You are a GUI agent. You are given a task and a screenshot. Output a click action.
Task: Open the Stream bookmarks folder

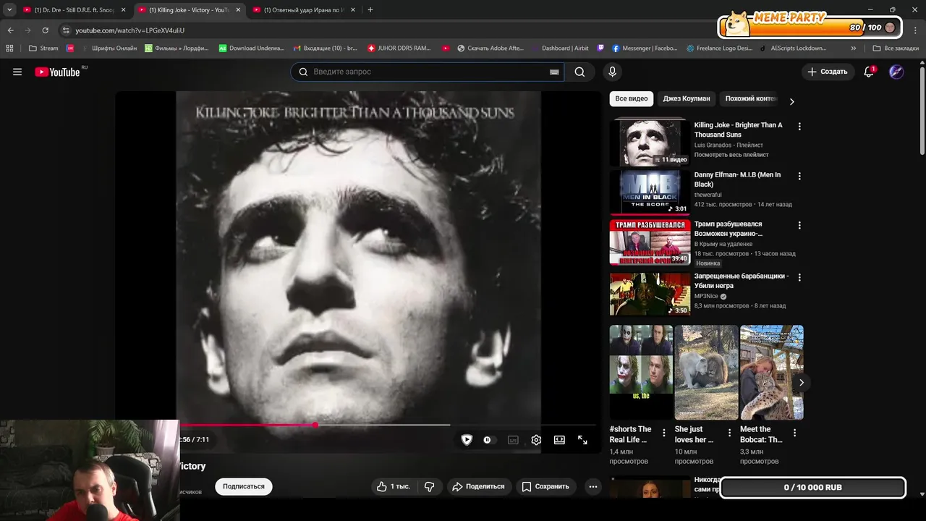(43, 48)
